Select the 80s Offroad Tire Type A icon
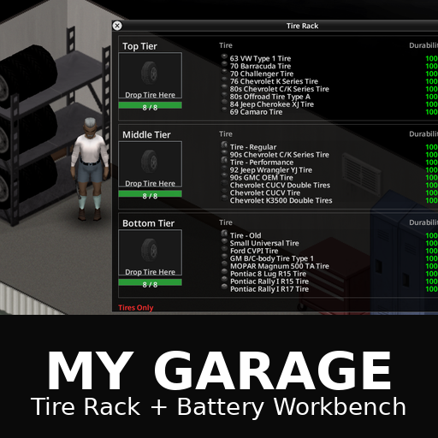Viewport: 438px width, 438px height. (224, 95)
